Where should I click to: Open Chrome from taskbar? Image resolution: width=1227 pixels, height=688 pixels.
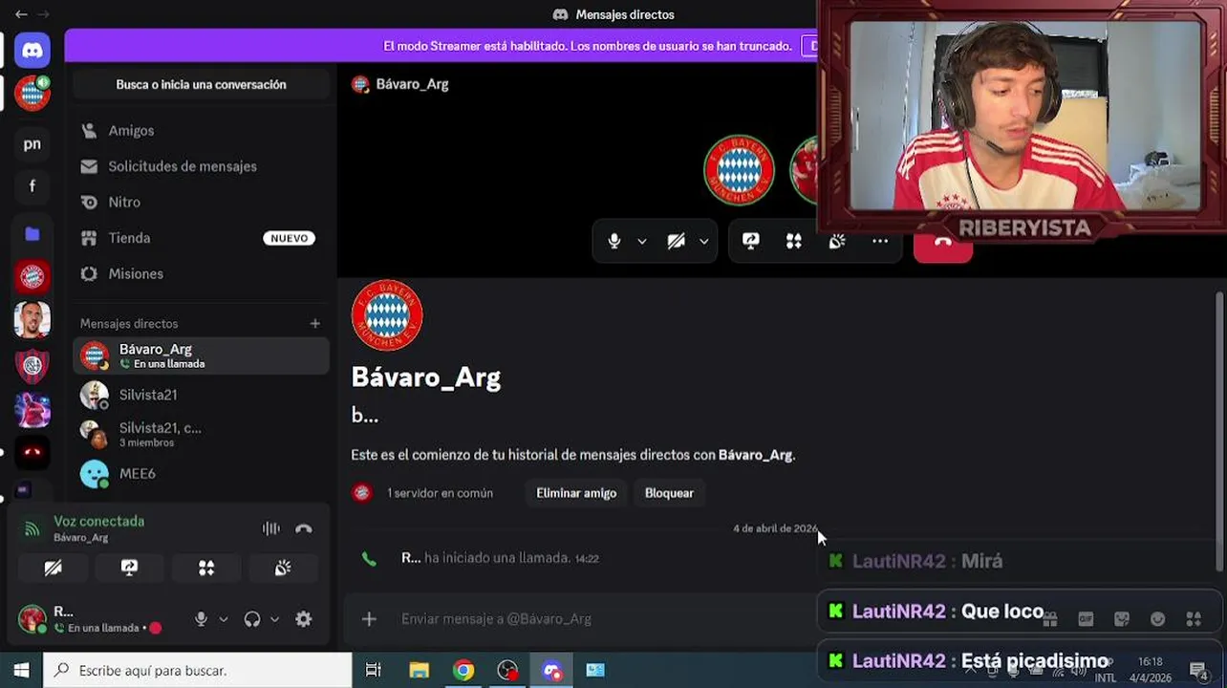click(463, 670)
